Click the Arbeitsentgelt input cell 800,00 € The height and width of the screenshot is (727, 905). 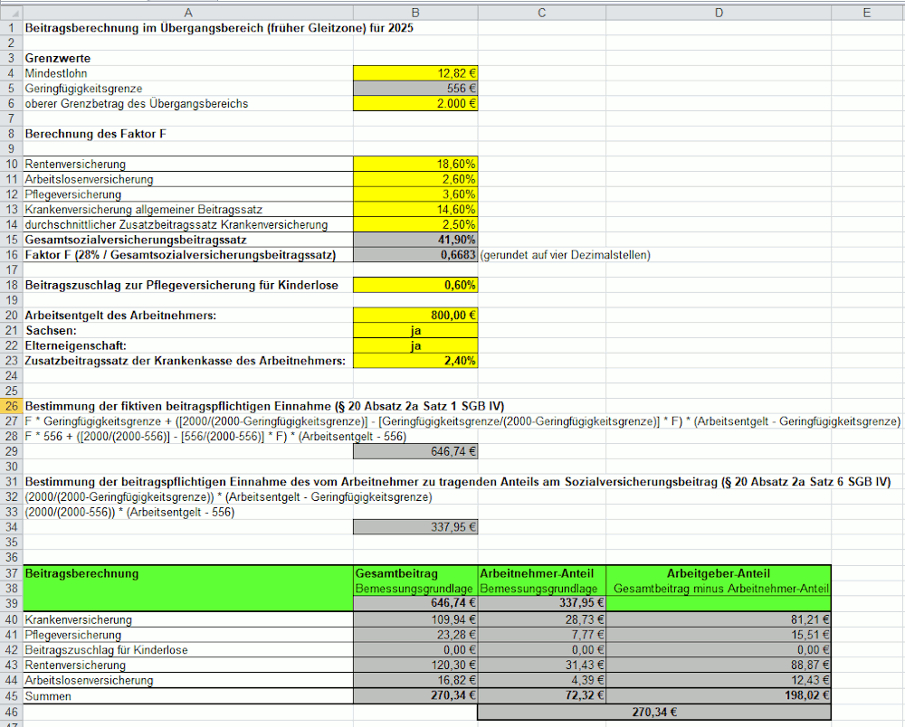click(415, 316)
